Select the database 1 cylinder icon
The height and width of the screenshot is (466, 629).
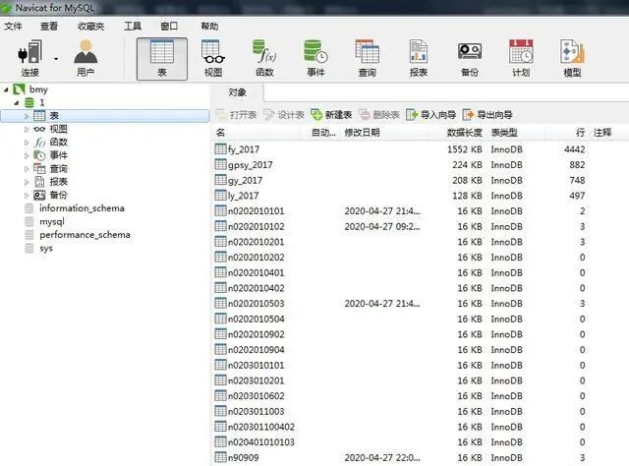[29, 103]
